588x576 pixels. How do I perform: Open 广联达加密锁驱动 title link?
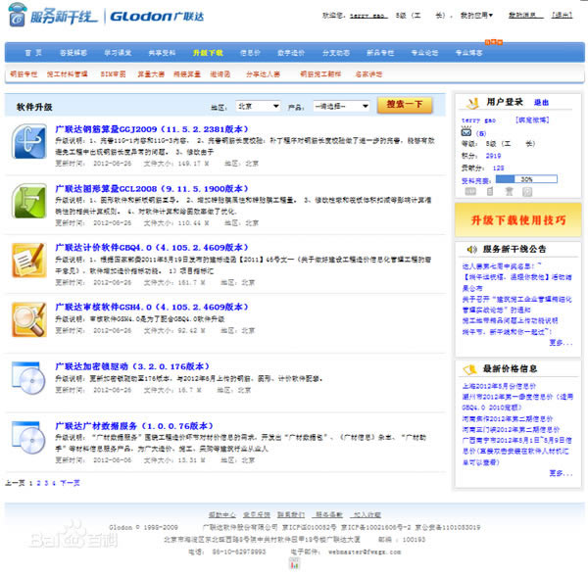(x=132, y=366)
